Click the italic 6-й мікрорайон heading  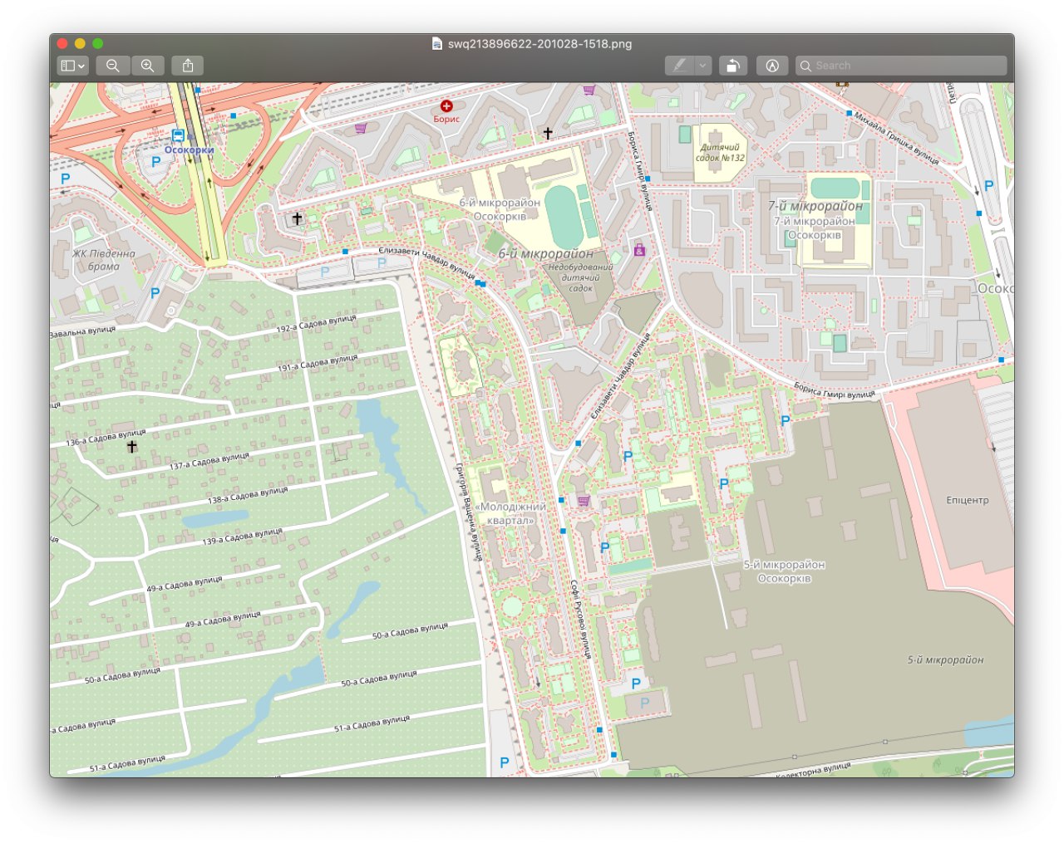coord(545,253)
